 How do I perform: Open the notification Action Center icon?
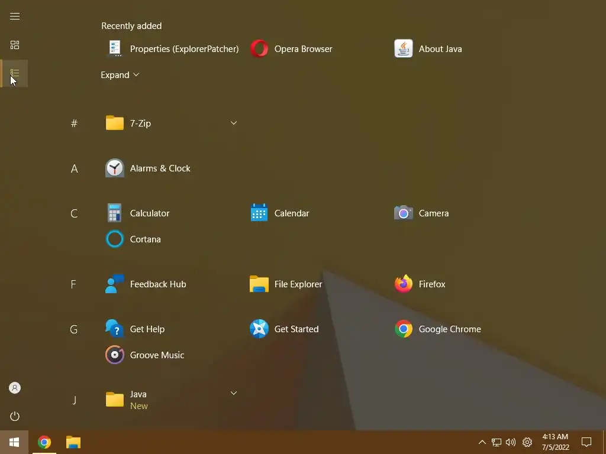[586, 442]
